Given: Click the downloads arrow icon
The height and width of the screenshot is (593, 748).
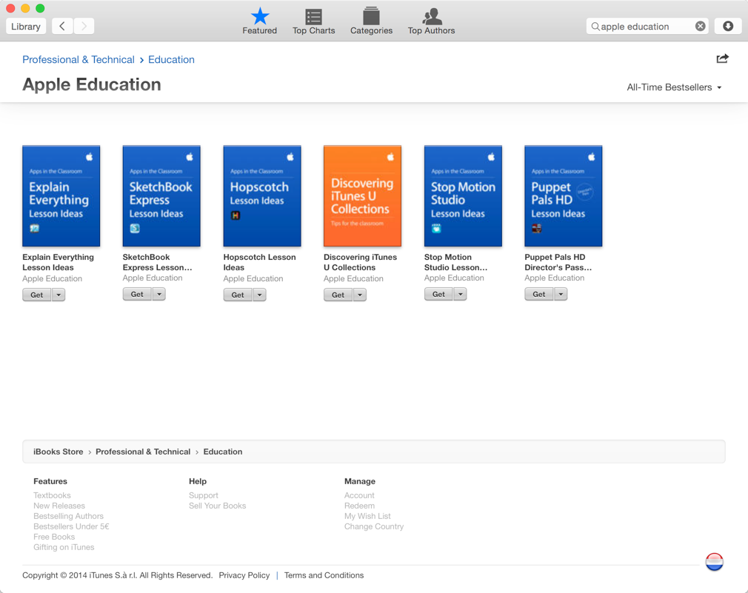Looking at the screenshot, I should pos(728,26).
